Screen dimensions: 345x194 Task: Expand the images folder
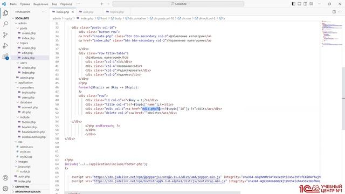pos(23,162)
